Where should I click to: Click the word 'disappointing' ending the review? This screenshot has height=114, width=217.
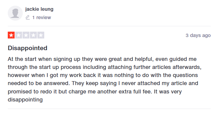[25, 100]
